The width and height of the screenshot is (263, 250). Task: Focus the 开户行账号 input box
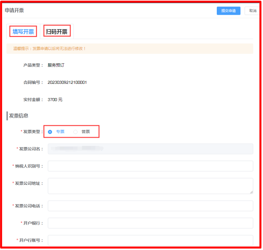pos(150,240)
